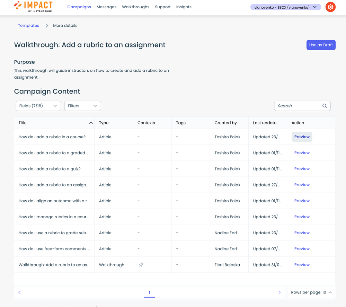Open the account selector vlanovenko dropdown
346x307 pixels.
coord(285,7)
